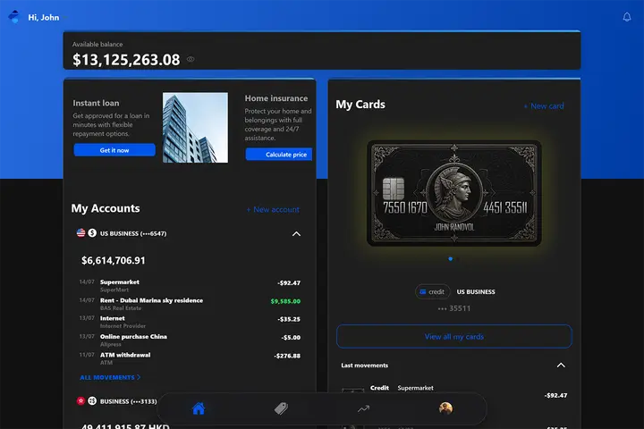
Task: Click the Instant loan heading
Action: pyautogui.click(x=96, y=103)
